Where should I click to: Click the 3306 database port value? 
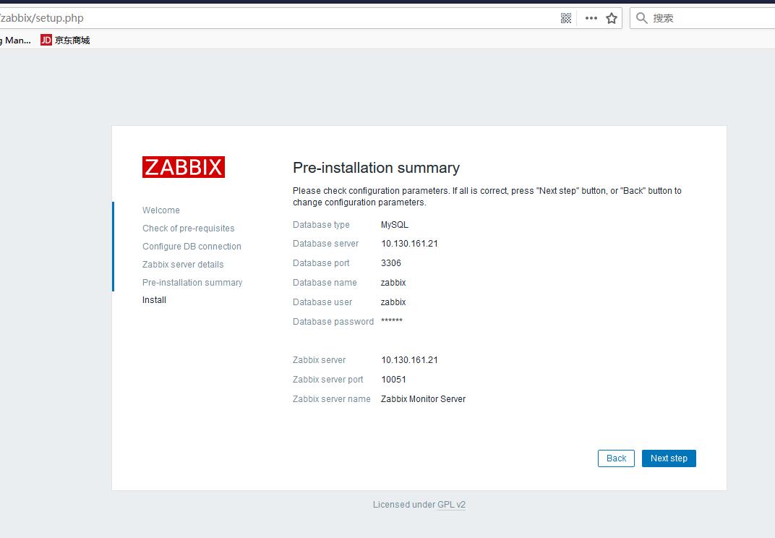pos(391,263)
